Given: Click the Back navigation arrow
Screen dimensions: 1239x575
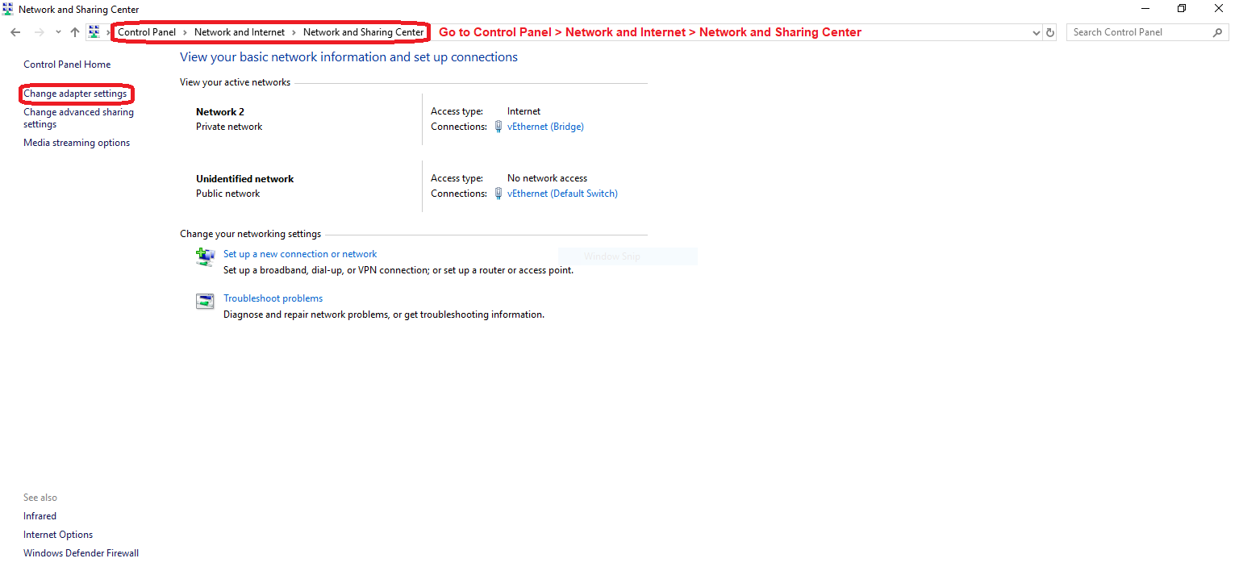Looking at the screenshot, I should pos(15,32).
